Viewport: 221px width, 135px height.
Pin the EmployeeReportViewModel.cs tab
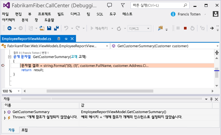(x=66, y=39)
